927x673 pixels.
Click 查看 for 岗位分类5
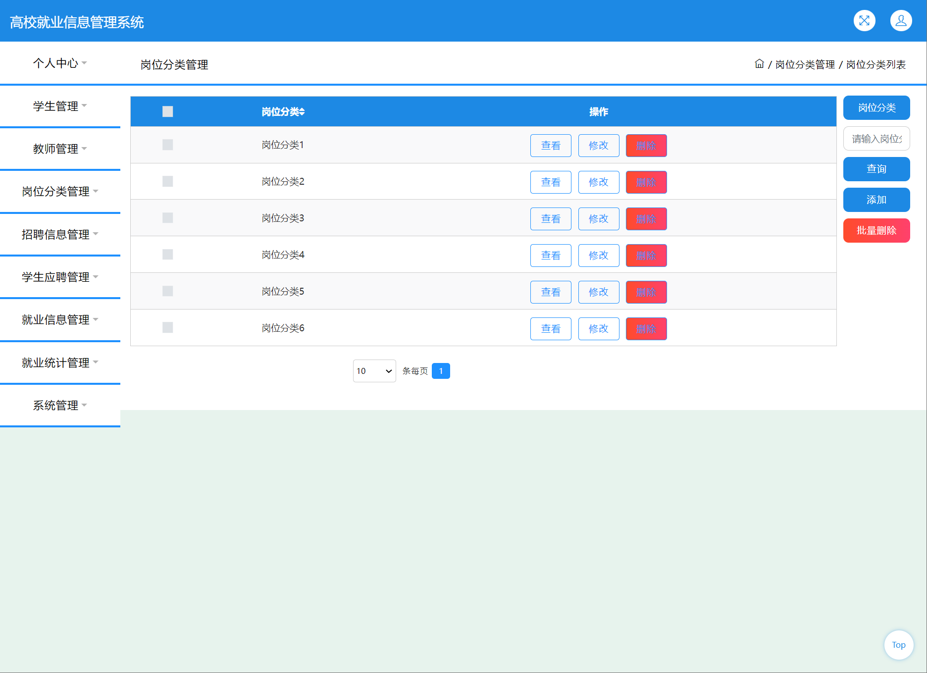pos(551,292)
